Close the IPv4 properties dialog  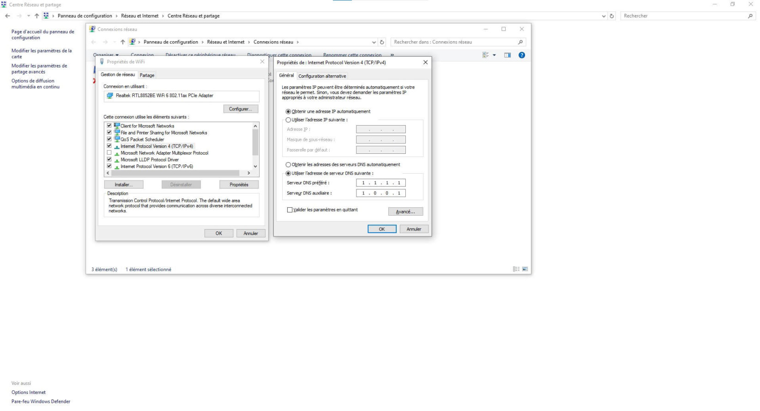coord(425,62)
